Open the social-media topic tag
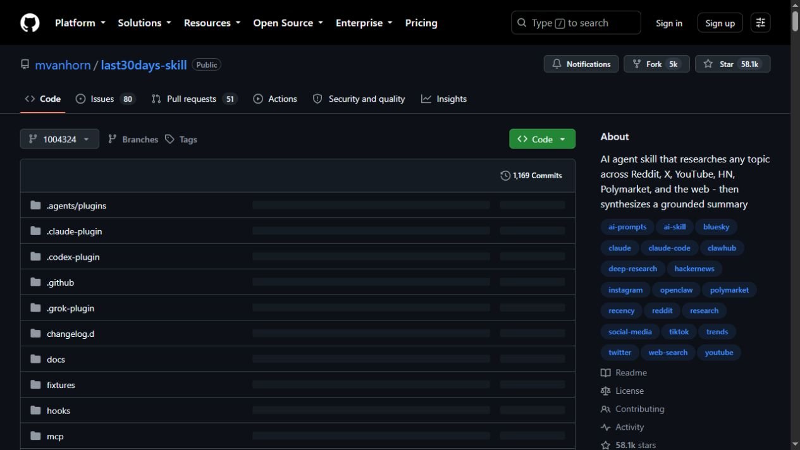 [x=630, y=332]
